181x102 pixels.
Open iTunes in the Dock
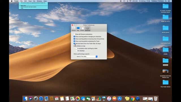[109, 99]
